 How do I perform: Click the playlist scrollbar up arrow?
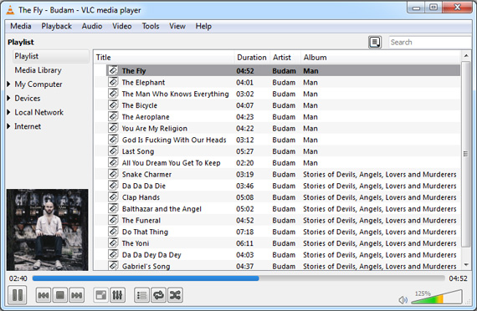(x=466, y=56)
